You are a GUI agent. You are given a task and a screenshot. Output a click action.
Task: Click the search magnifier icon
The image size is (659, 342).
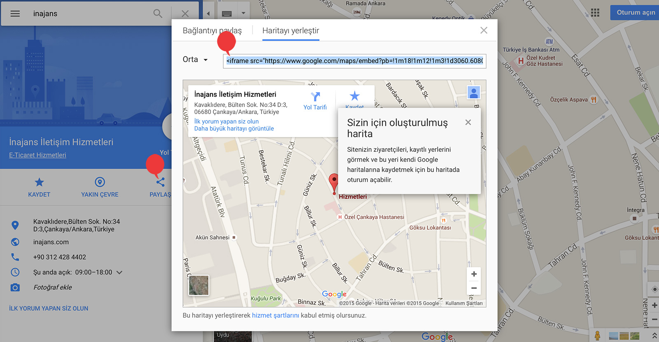click(x=158, y=14)
